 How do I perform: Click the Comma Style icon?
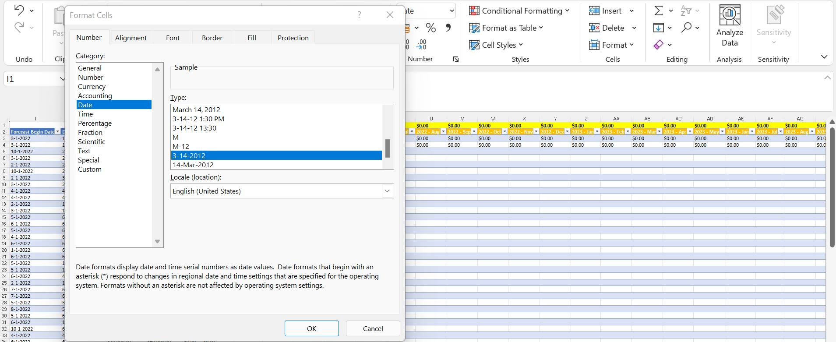pos(448,28)
